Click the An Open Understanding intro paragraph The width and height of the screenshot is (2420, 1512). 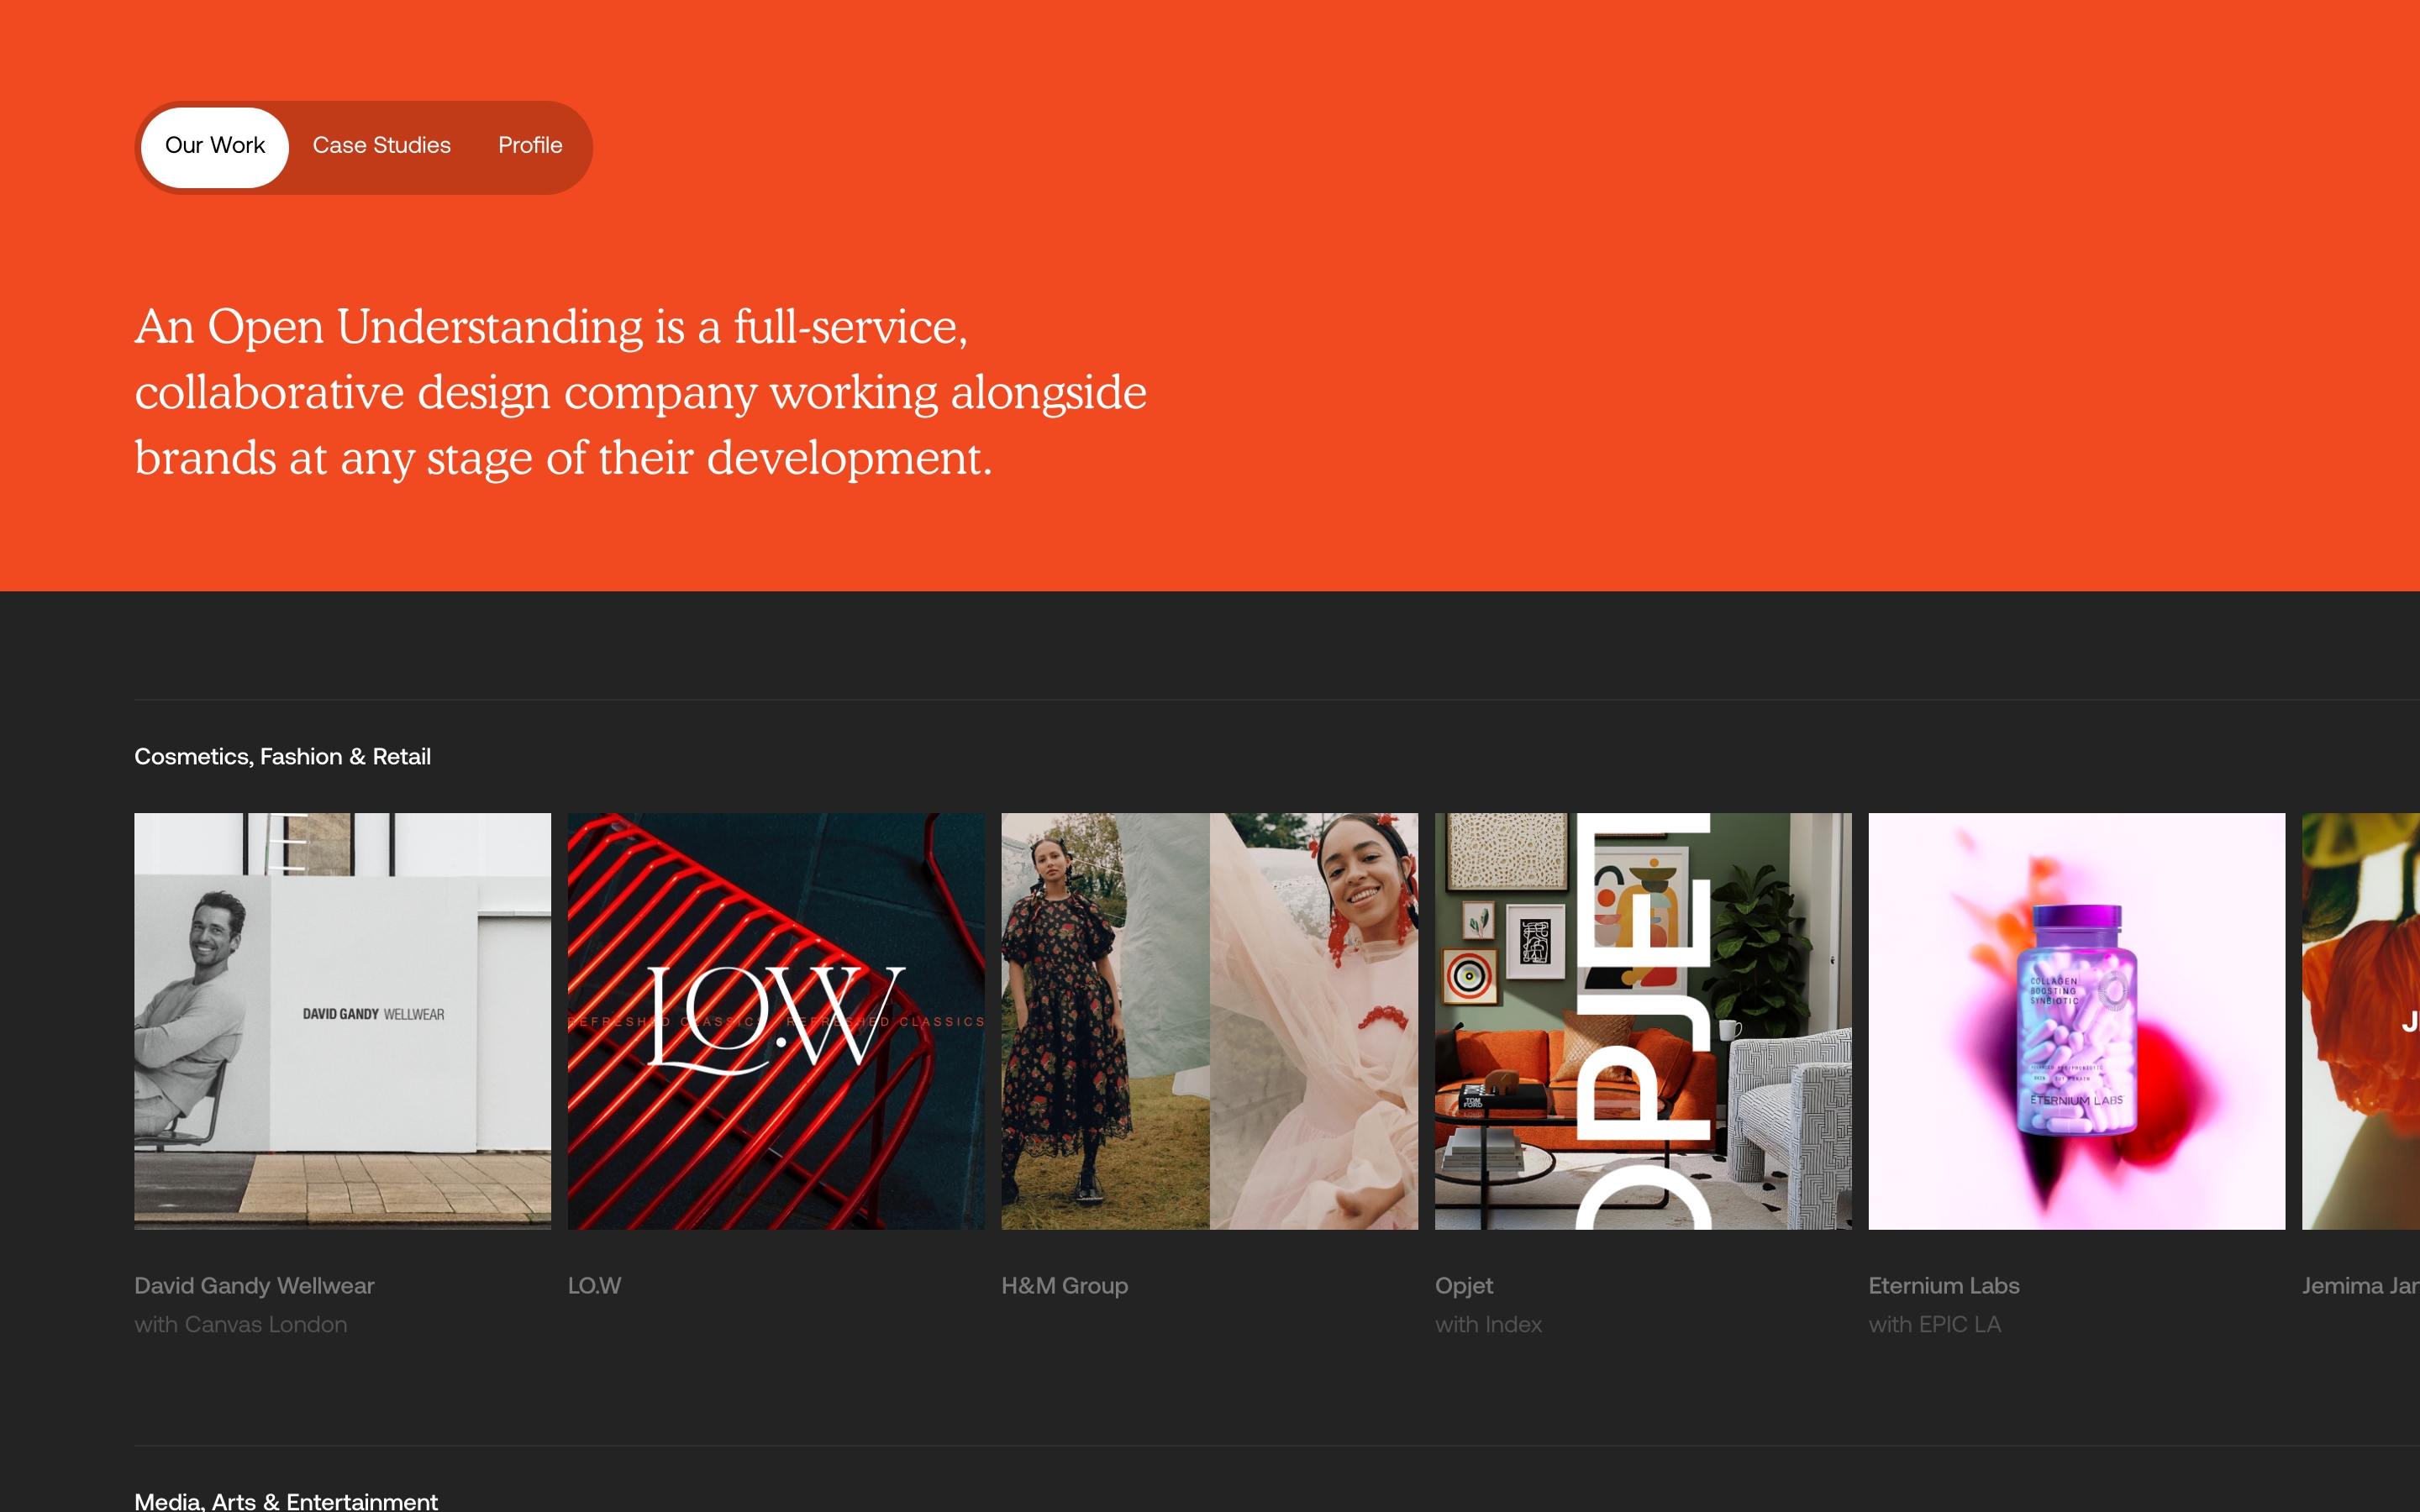(640, 392)
